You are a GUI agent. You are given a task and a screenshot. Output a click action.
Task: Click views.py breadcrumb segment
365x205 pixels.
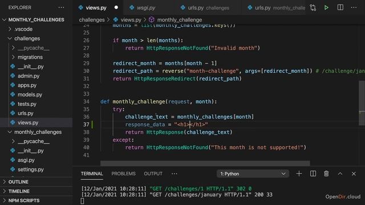tap(131, 20)
